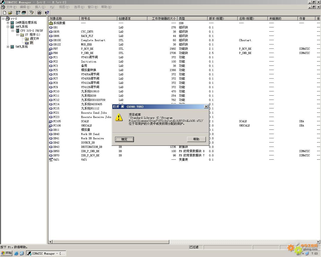The width and height of the screenshot is (321, 257).
Task: Click the context Help arrow toolbar icon
Action: coord(47,13)
